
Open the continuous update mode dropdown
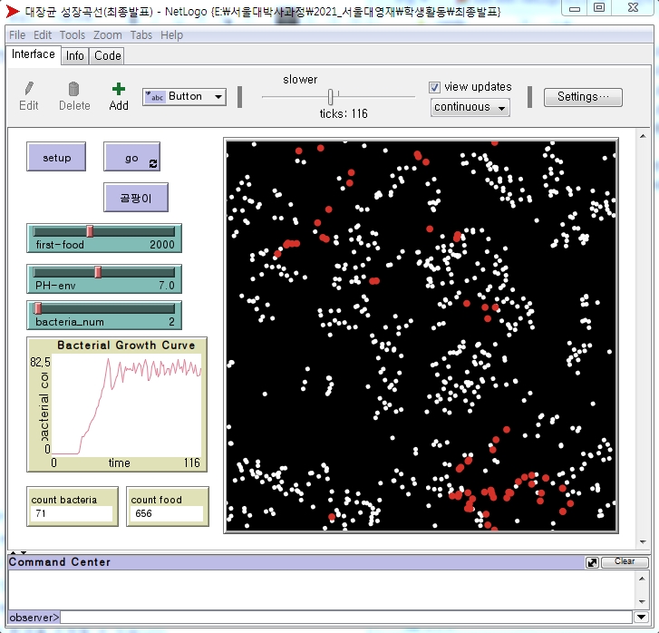tap(470, 107)
